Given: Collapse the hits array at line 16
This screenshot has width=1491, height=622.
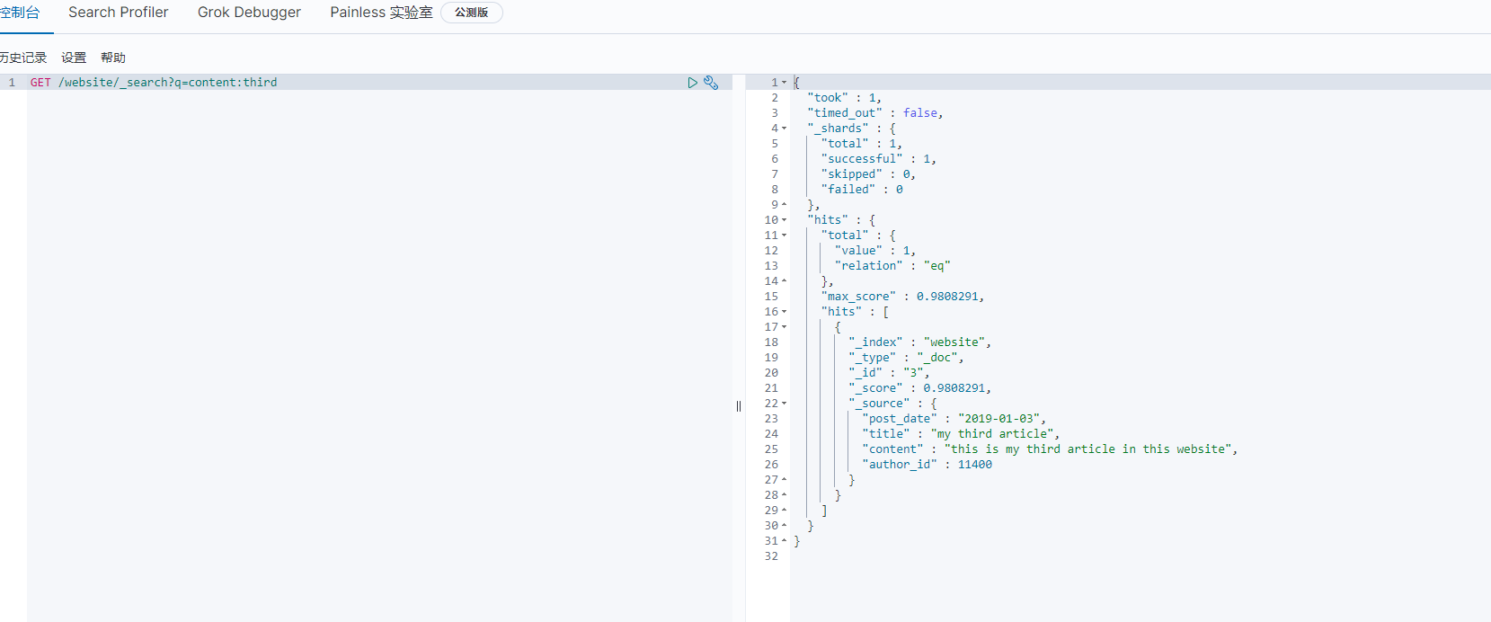Looking at the screenshot, I should 784,312.
